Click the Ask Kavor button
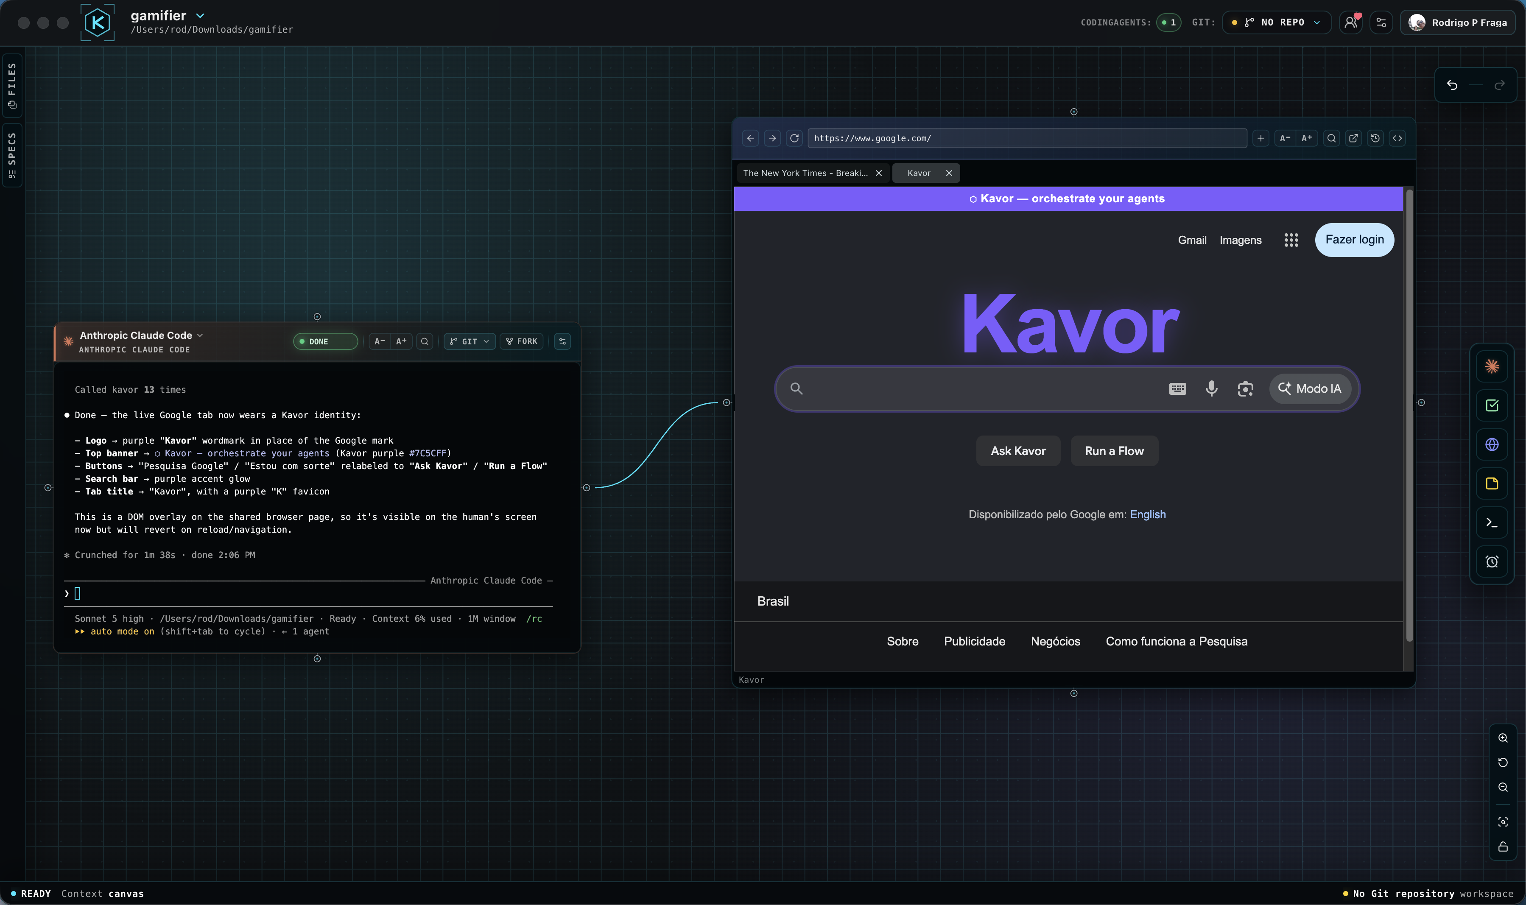Image resolution: width=1526 pixels, height=905 pixels. 1018,451
